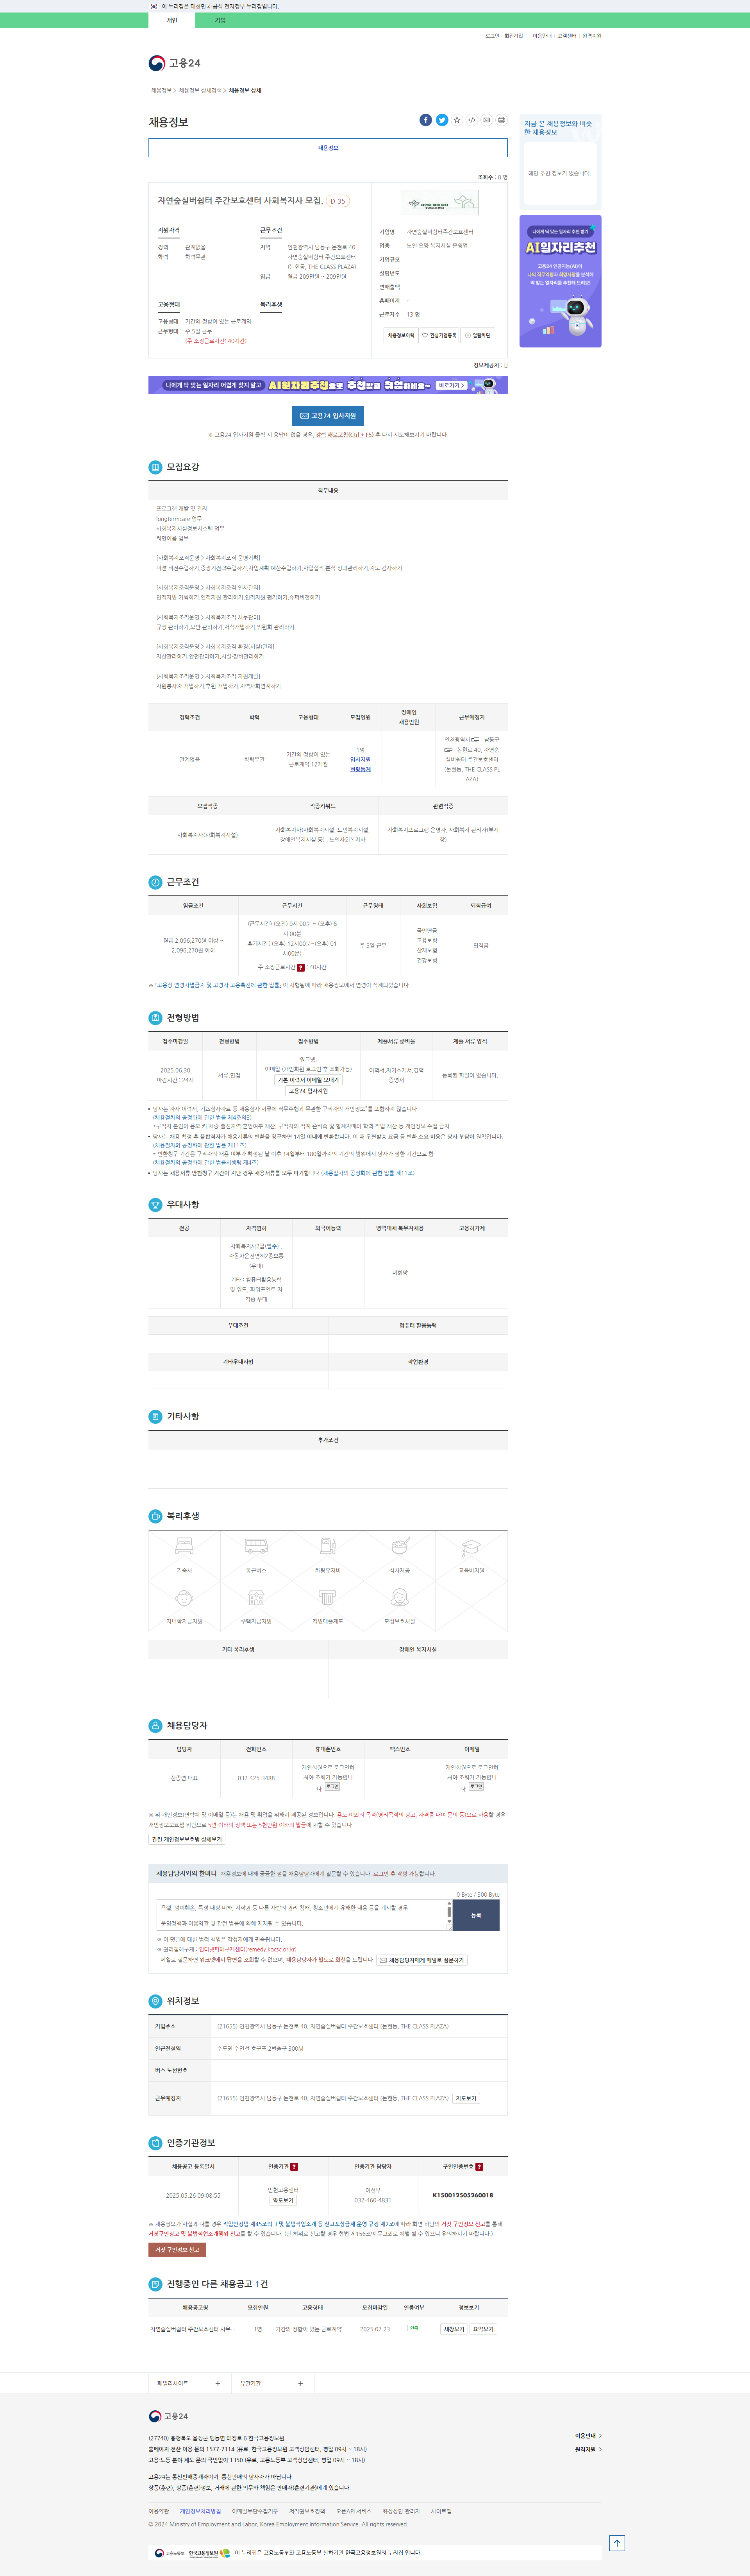Switch to the 기업 tab
750x2576 pixels.
[x=220, y=20]
